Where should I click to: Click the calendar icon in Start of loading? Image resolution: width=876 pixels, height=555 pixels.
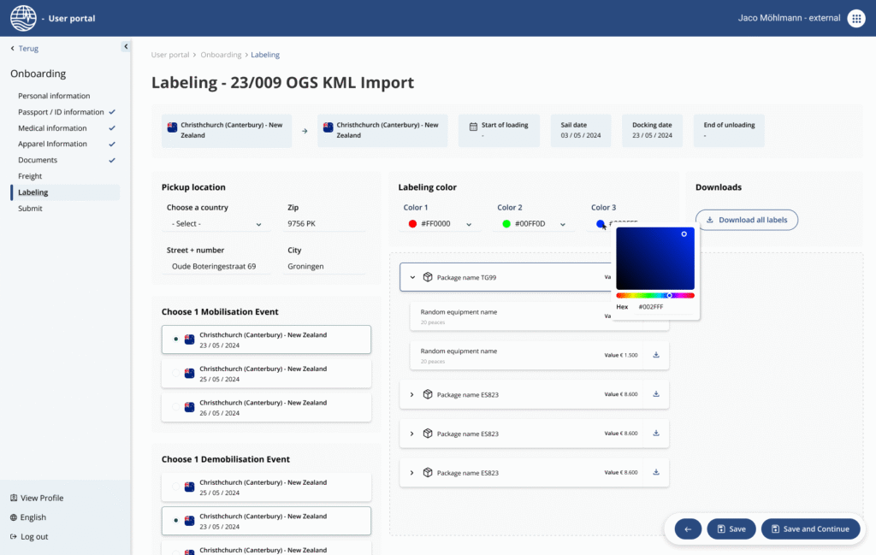point(474,126)
